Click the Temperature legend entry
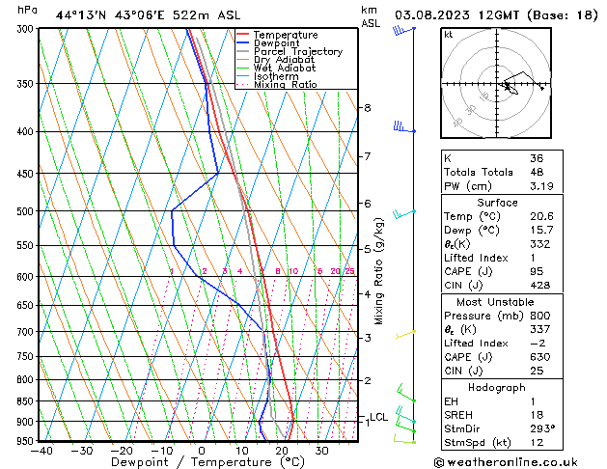607x469 pixels. pyautogui.click(x=286, y=35)
